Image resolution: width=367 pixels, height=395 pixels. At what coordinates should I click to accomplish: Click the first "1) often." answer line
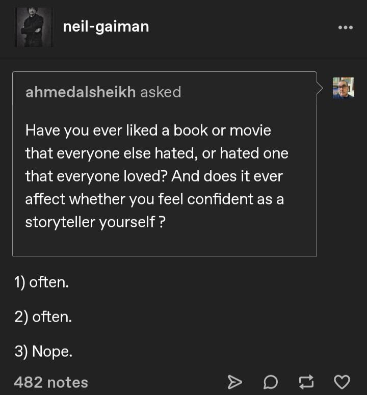[41, 282]
